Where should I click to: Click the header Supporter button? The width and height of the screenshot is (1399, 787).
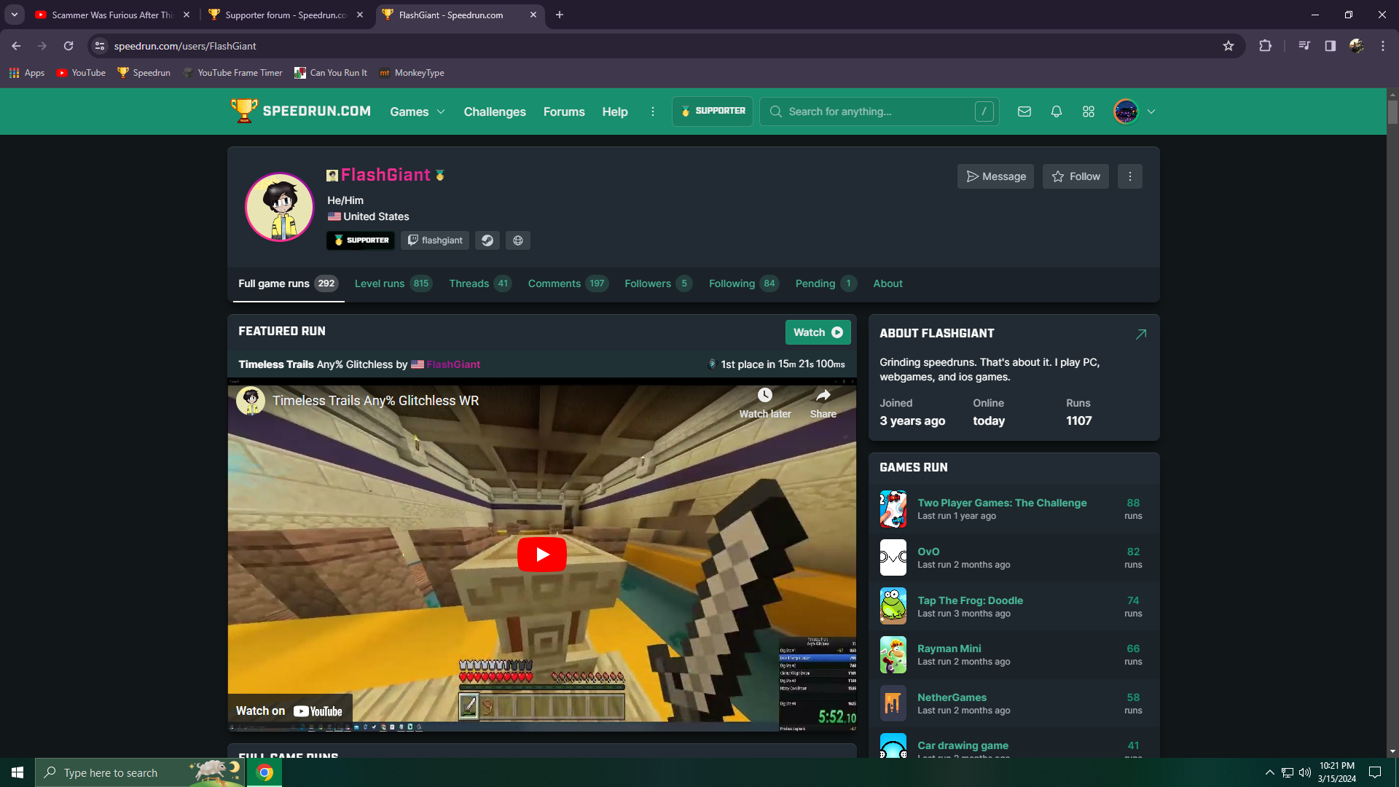click(x=713, y=111)
